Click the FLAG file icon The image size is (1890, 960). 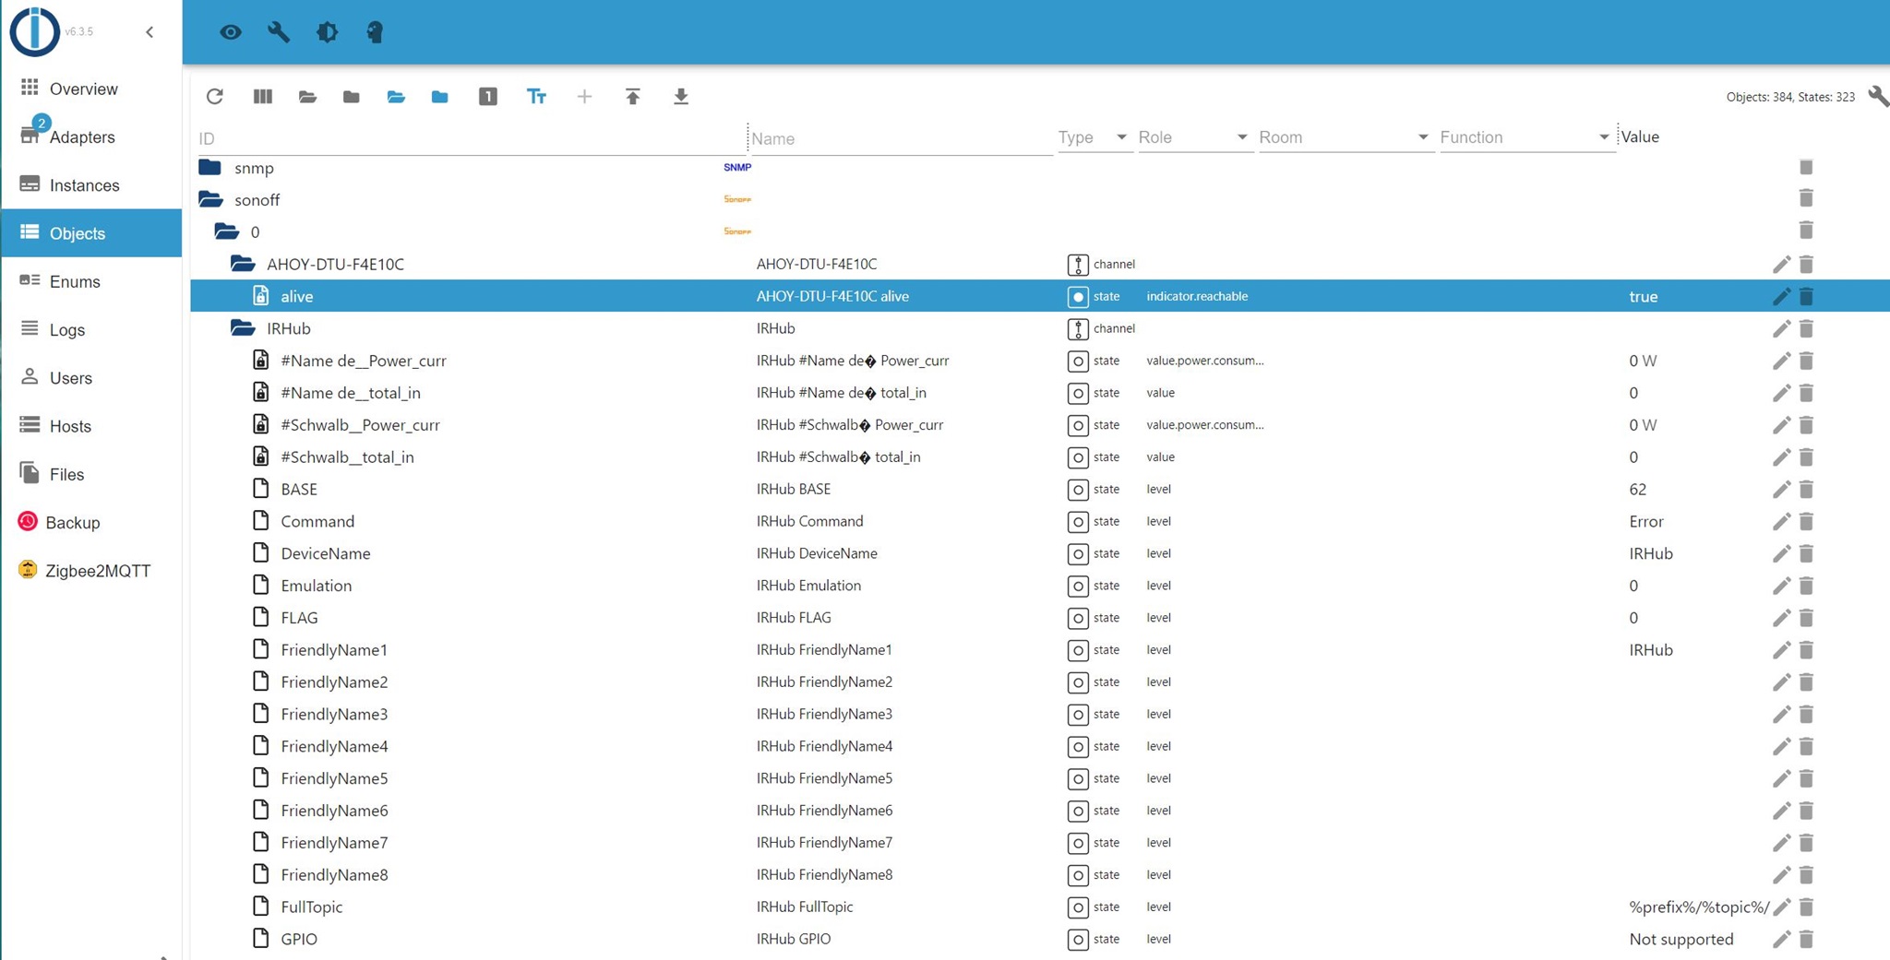261,617
